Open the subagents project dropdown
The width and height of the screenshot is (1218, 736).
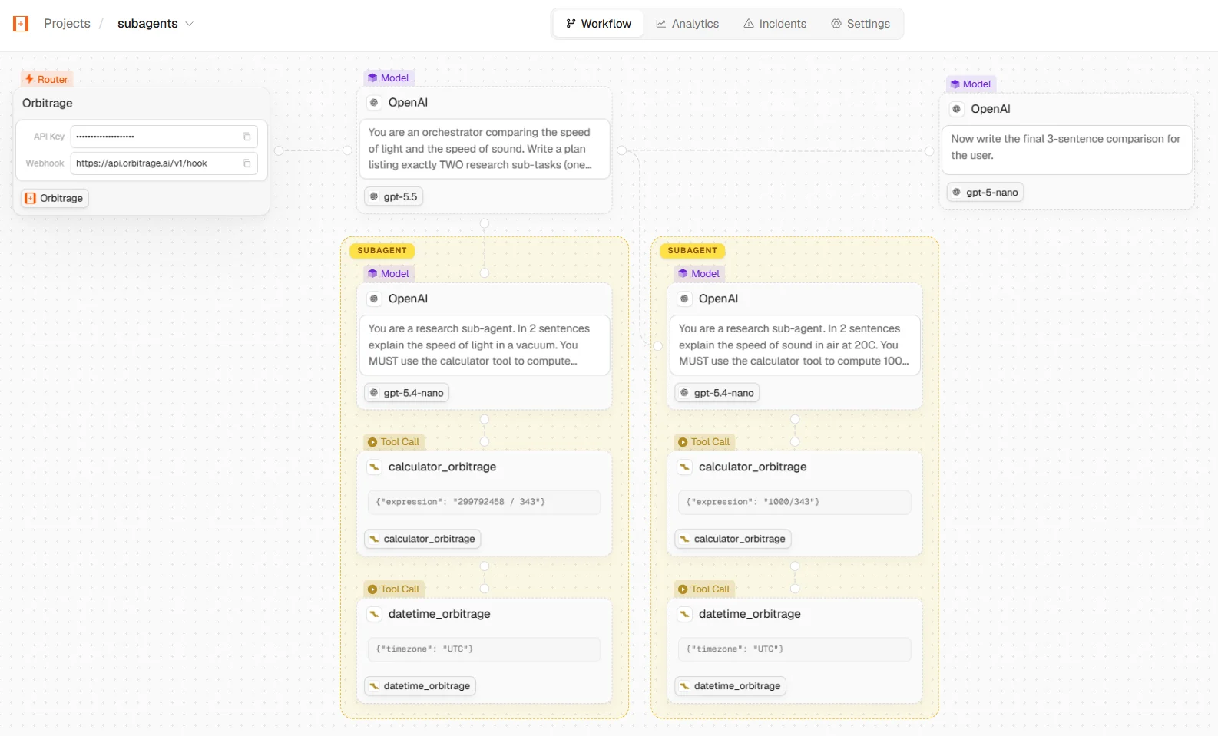[x=155, y=24]
